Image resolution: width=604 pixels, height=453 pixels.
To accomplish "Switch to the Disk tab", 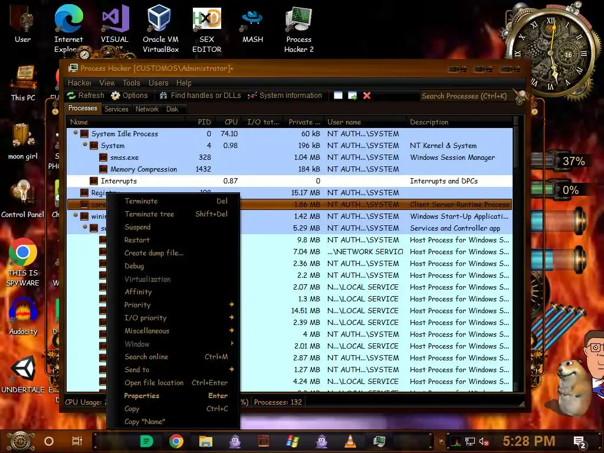I will coord(172,109).
